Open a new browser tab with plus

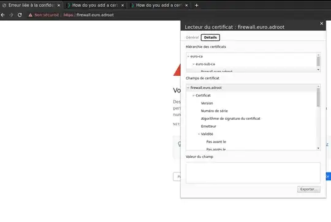(x=197, y=6)
